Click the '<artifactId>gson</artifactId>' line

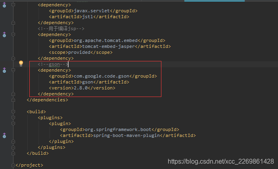click(89, 82)
